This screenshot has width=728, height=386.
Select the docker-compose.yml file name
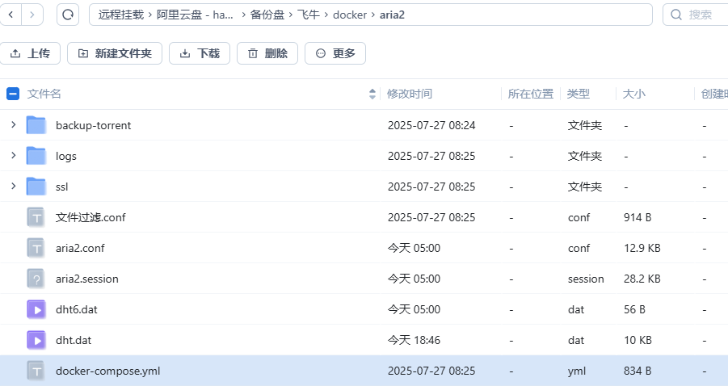click(x=107, y=371)
